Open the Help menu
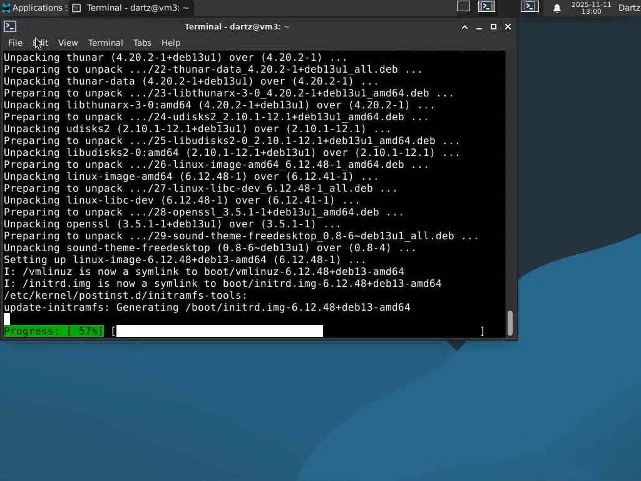The width and height of the screenshot is (641, 481). click(170, 43)
